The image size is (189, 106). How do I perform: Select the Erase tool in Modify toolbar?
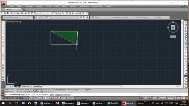pyautogui.click(x=186, y=22)
